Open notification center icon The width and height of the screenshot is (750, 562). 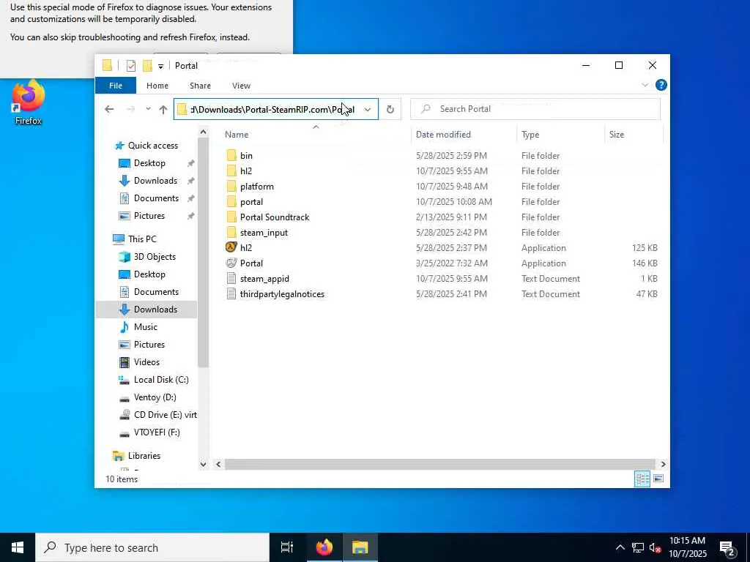727,547
